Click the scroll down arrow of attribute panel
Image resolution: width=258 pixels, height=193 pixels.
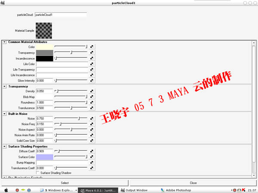[254, 175]
